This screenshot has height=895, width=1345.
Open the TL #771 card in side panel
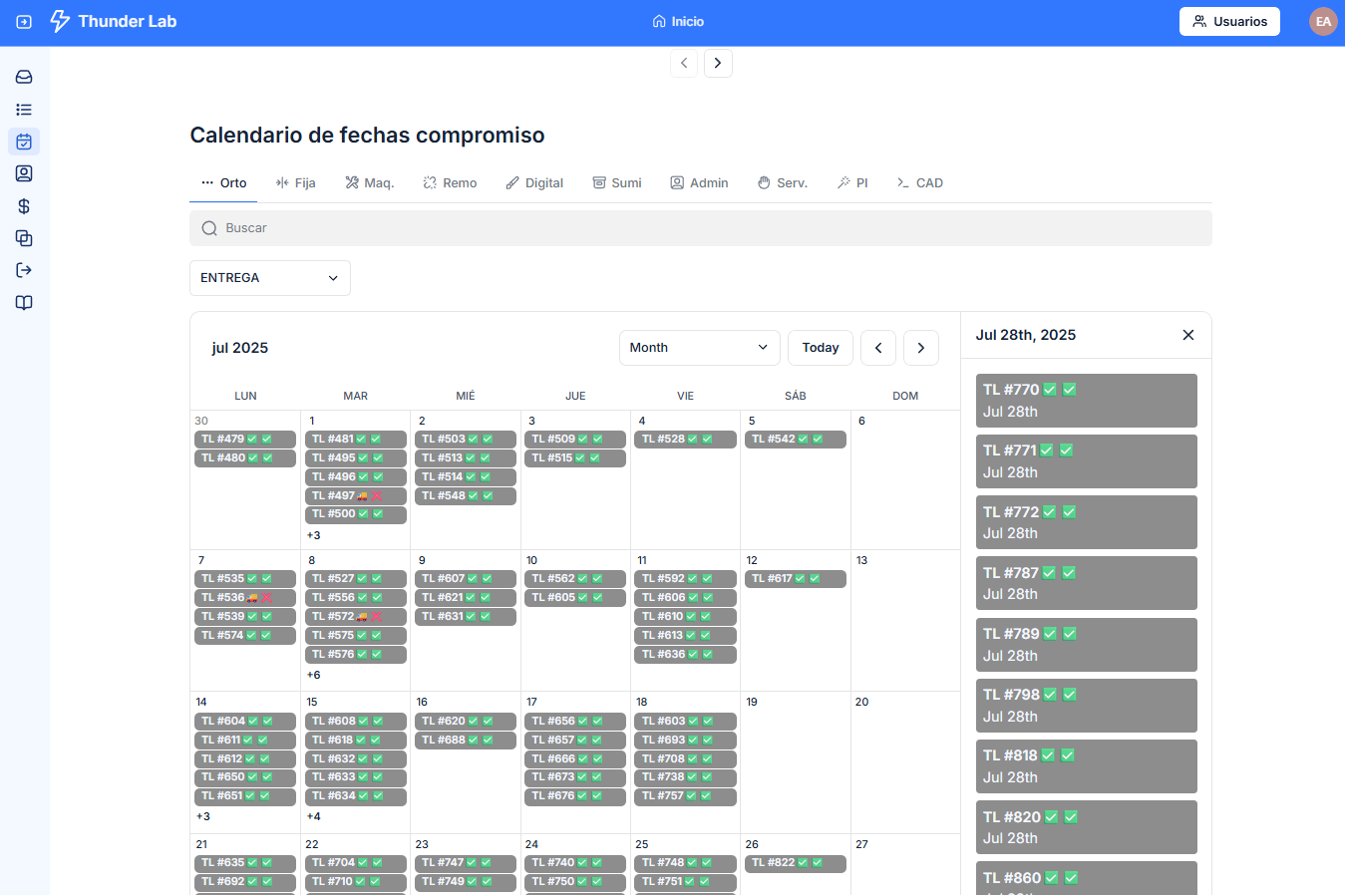[x=1087, y=461]
